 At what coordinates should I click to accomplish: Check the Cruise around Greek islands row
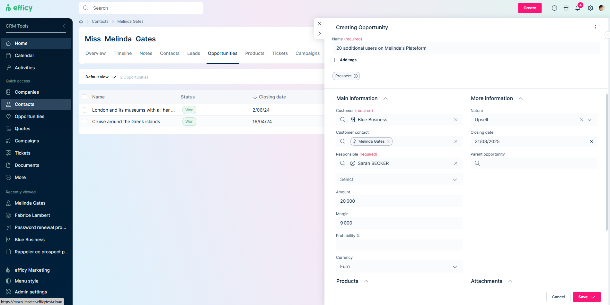coord(84,122)
